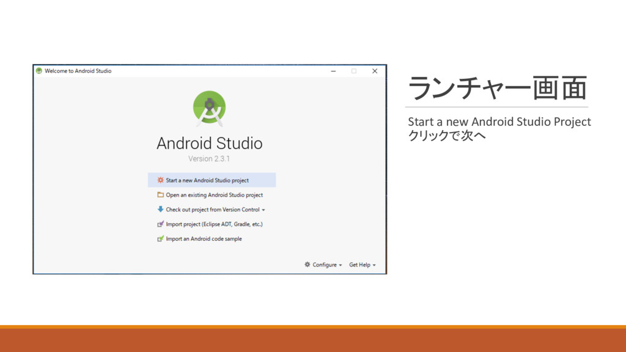
Task: Click the Android Studio logo
Action: (x=209, y=109)
